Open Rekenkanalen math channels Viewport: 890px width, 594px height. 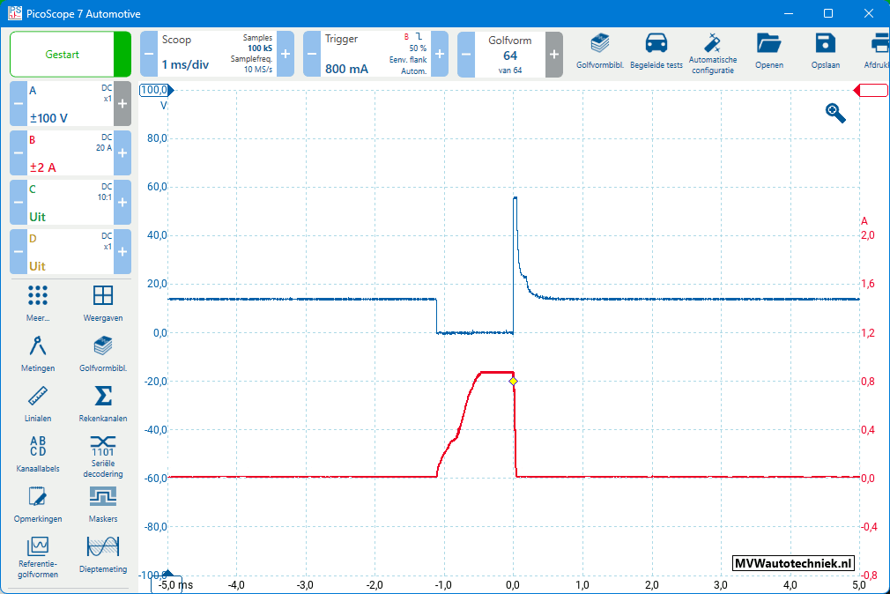tap(103, 404)
